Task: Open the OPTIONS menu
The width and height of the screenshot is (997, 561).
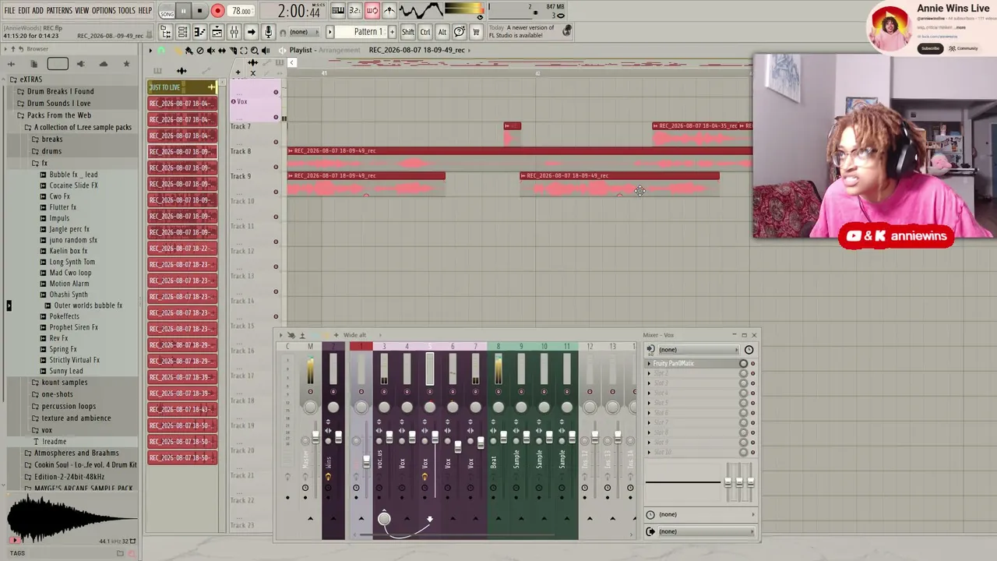Action: click(x=104, y=10)
